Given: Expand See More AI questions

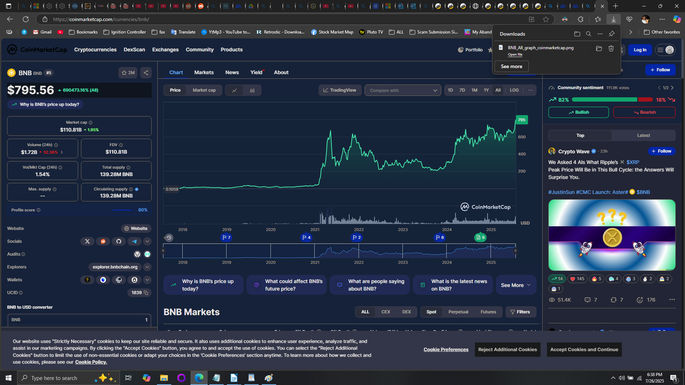Looking at the screenshot, I should [516, 285].
